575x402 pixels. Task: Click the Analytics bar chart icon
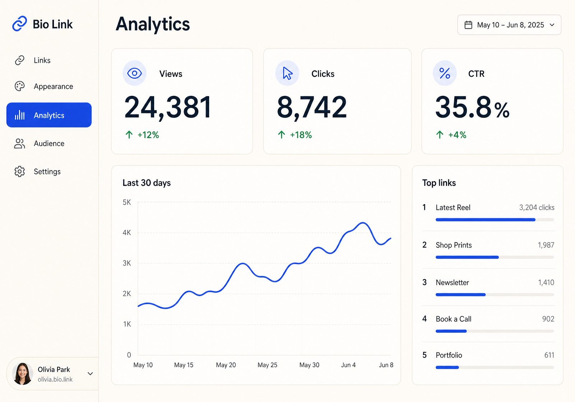tap(20, 115)
